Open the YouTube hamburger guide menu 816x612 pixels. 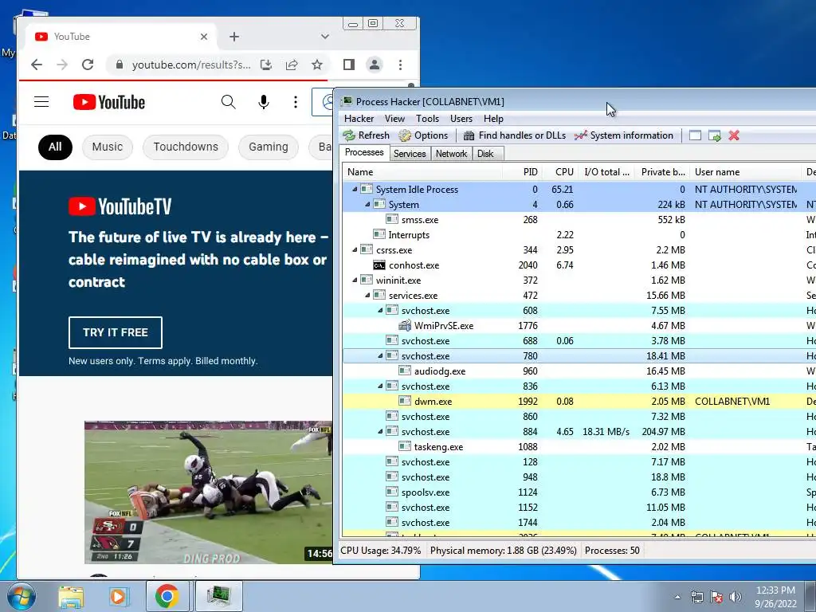pos(41,102)
